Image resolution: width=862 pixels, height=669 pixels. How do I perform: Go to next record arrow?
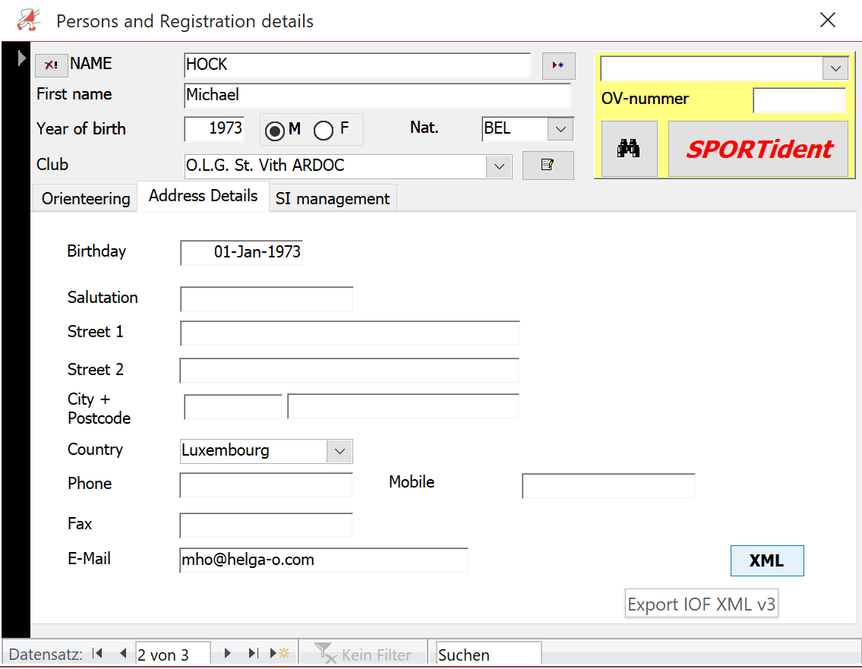pyautogui.click(x=227, y=653)
